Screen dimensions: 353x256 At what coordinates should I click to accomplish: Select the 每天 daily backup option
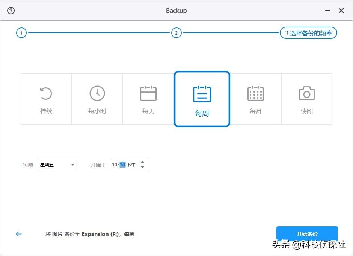[x=148, y=99]
